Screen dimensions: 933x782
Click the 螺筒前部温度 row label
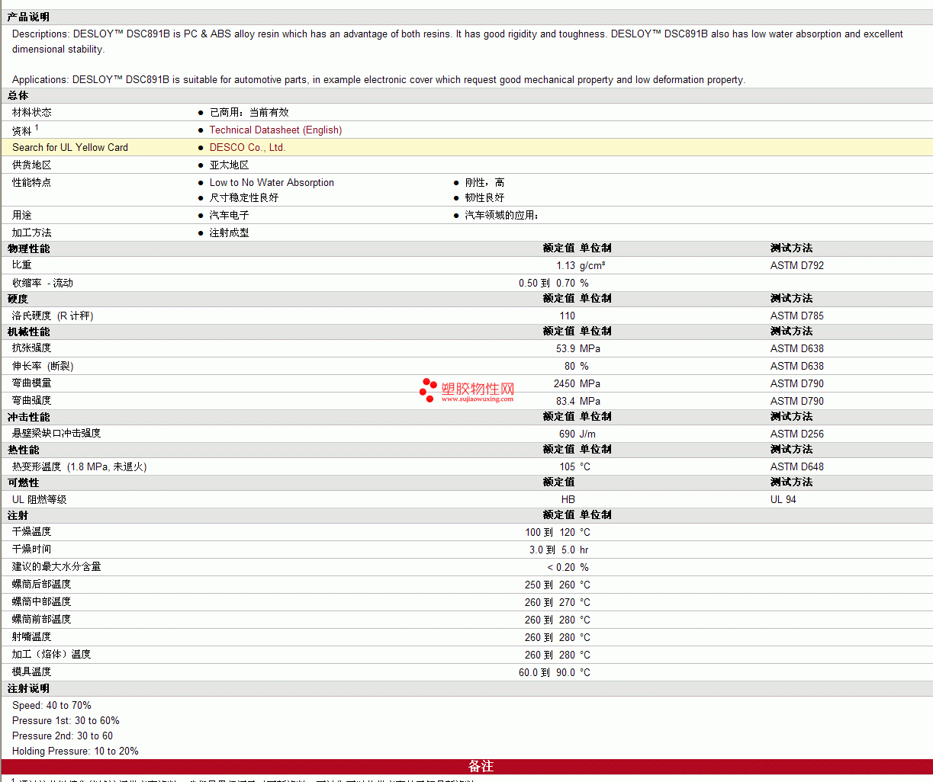coord(42,620)
